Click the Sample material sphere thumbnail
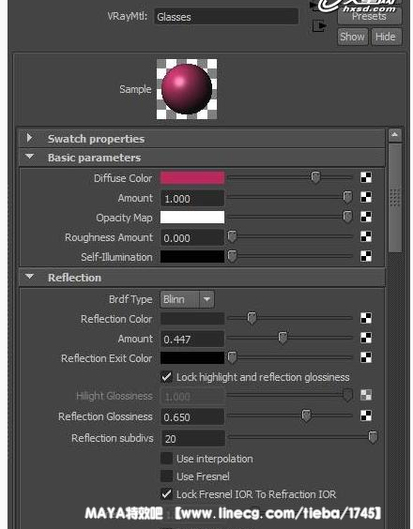This screenshot has height=529, width=413. tap(187, 89)
